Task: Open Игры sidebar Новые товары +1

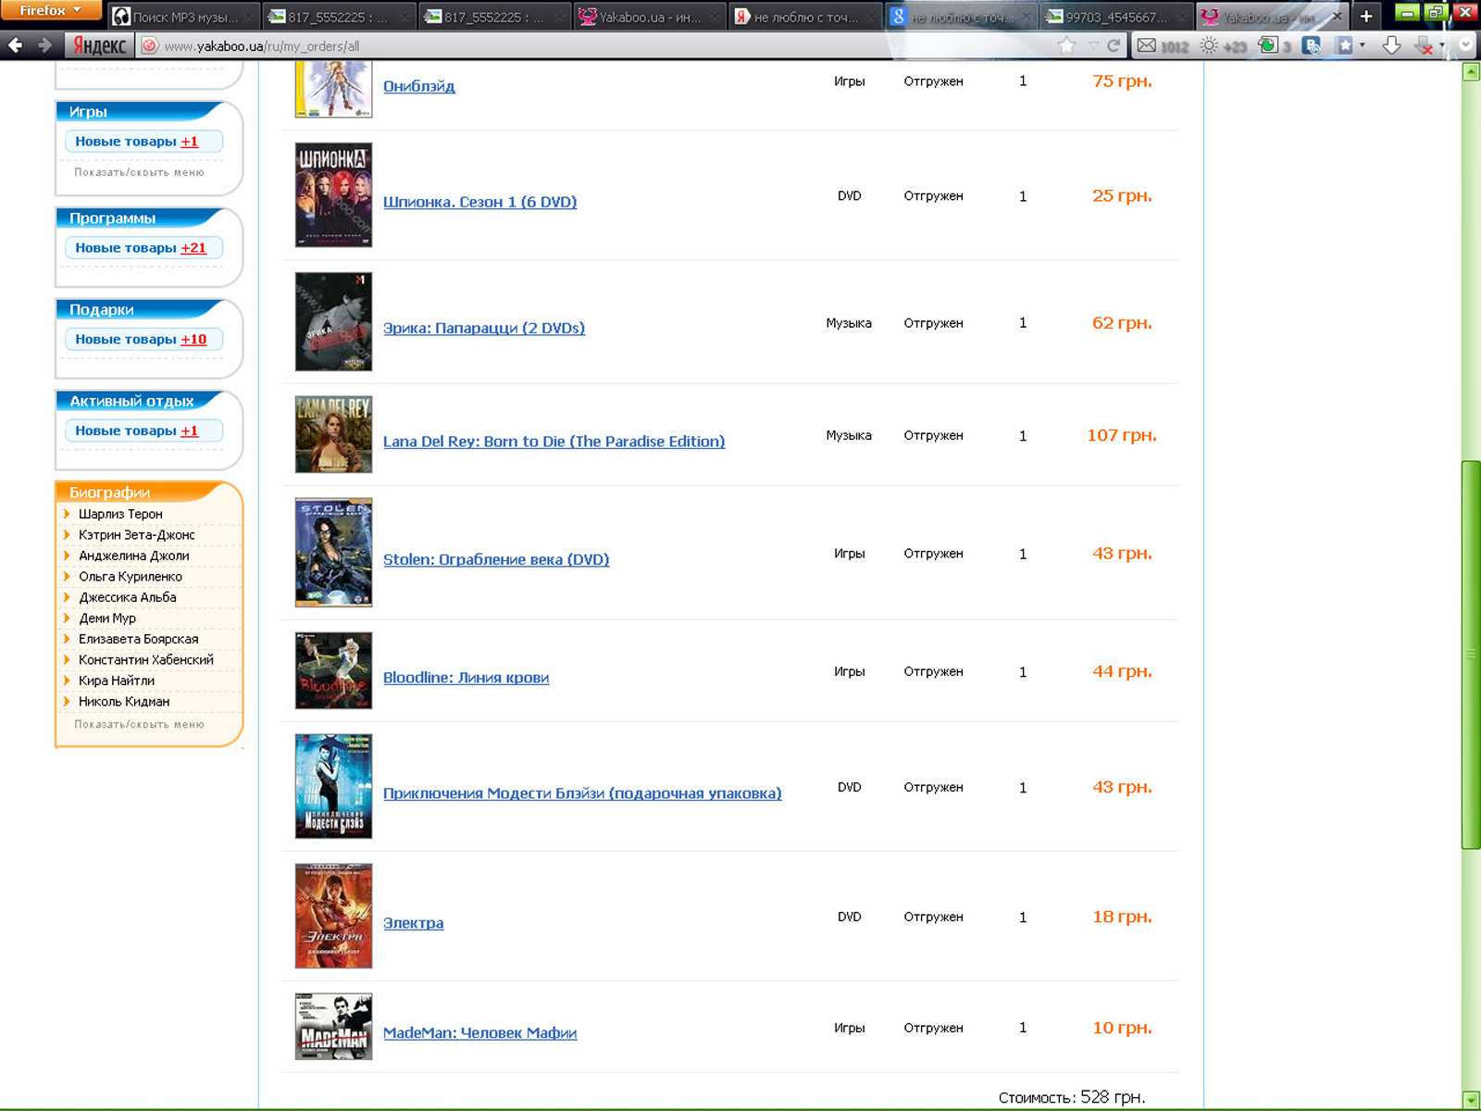Action: (x=144, y=142)
